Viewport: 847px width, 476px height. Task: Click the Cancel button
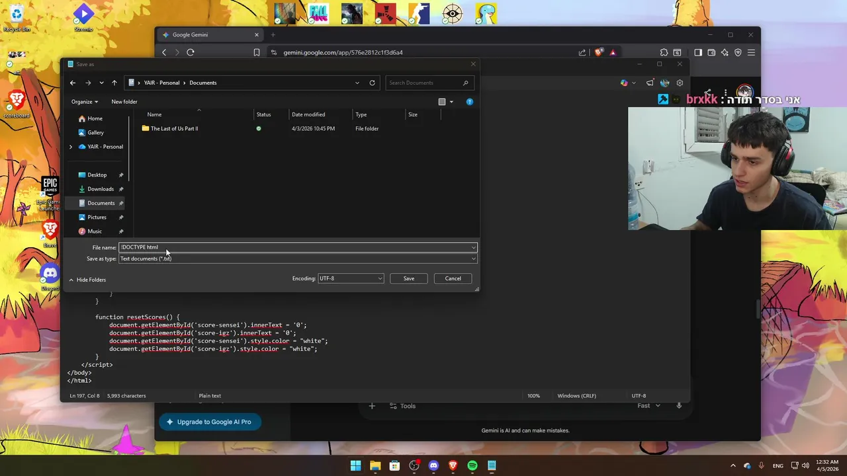point(453,278)
